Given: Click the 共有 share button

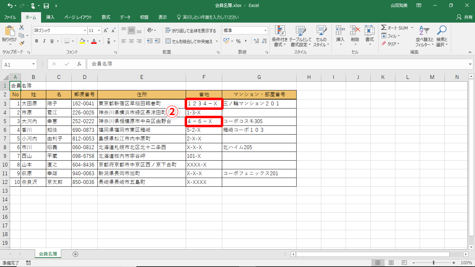Looking at the screenshot, I should click(x=464, y=17).
